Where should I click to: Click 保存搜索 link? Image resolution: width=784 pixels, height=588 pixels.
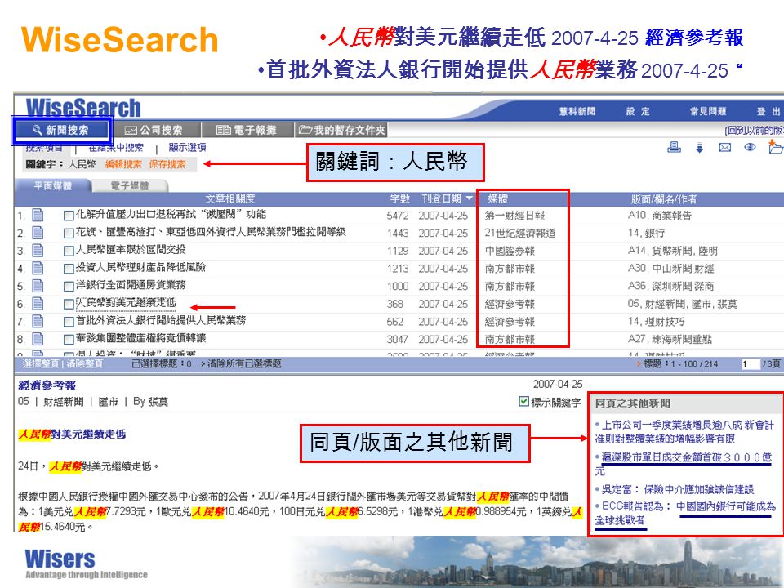click(167, 164)
